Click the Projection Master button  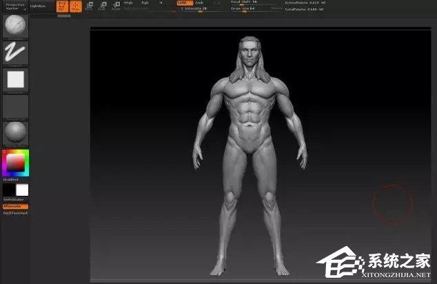point(14,7)
